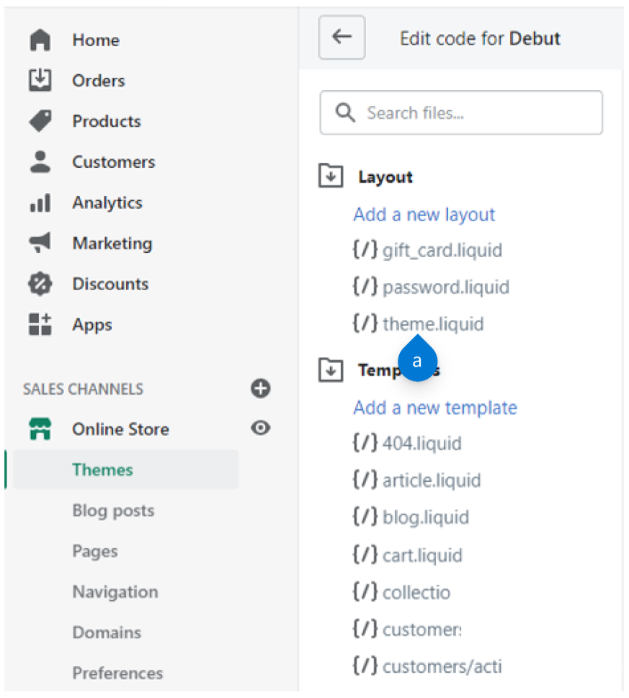Image resolution: width=629 pixels, height=698 pixels.
Task: Open Home in the sidebar
Action: pyautogui.click(x=96, y=40)
